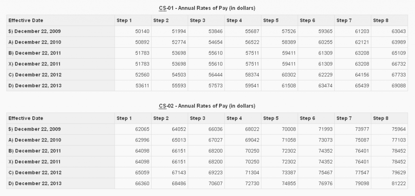This screenshot has width=415, height=196.
Task: Click the 70607 value in CS-02 table
Action: [x=214, y=183]
